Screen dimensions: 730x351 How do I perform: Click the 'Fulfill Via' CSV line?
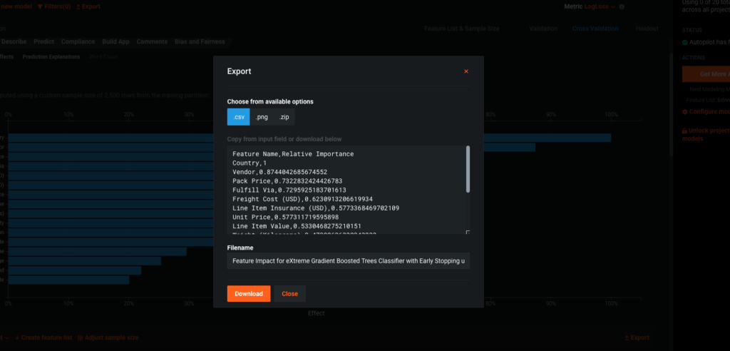(289, 190)
